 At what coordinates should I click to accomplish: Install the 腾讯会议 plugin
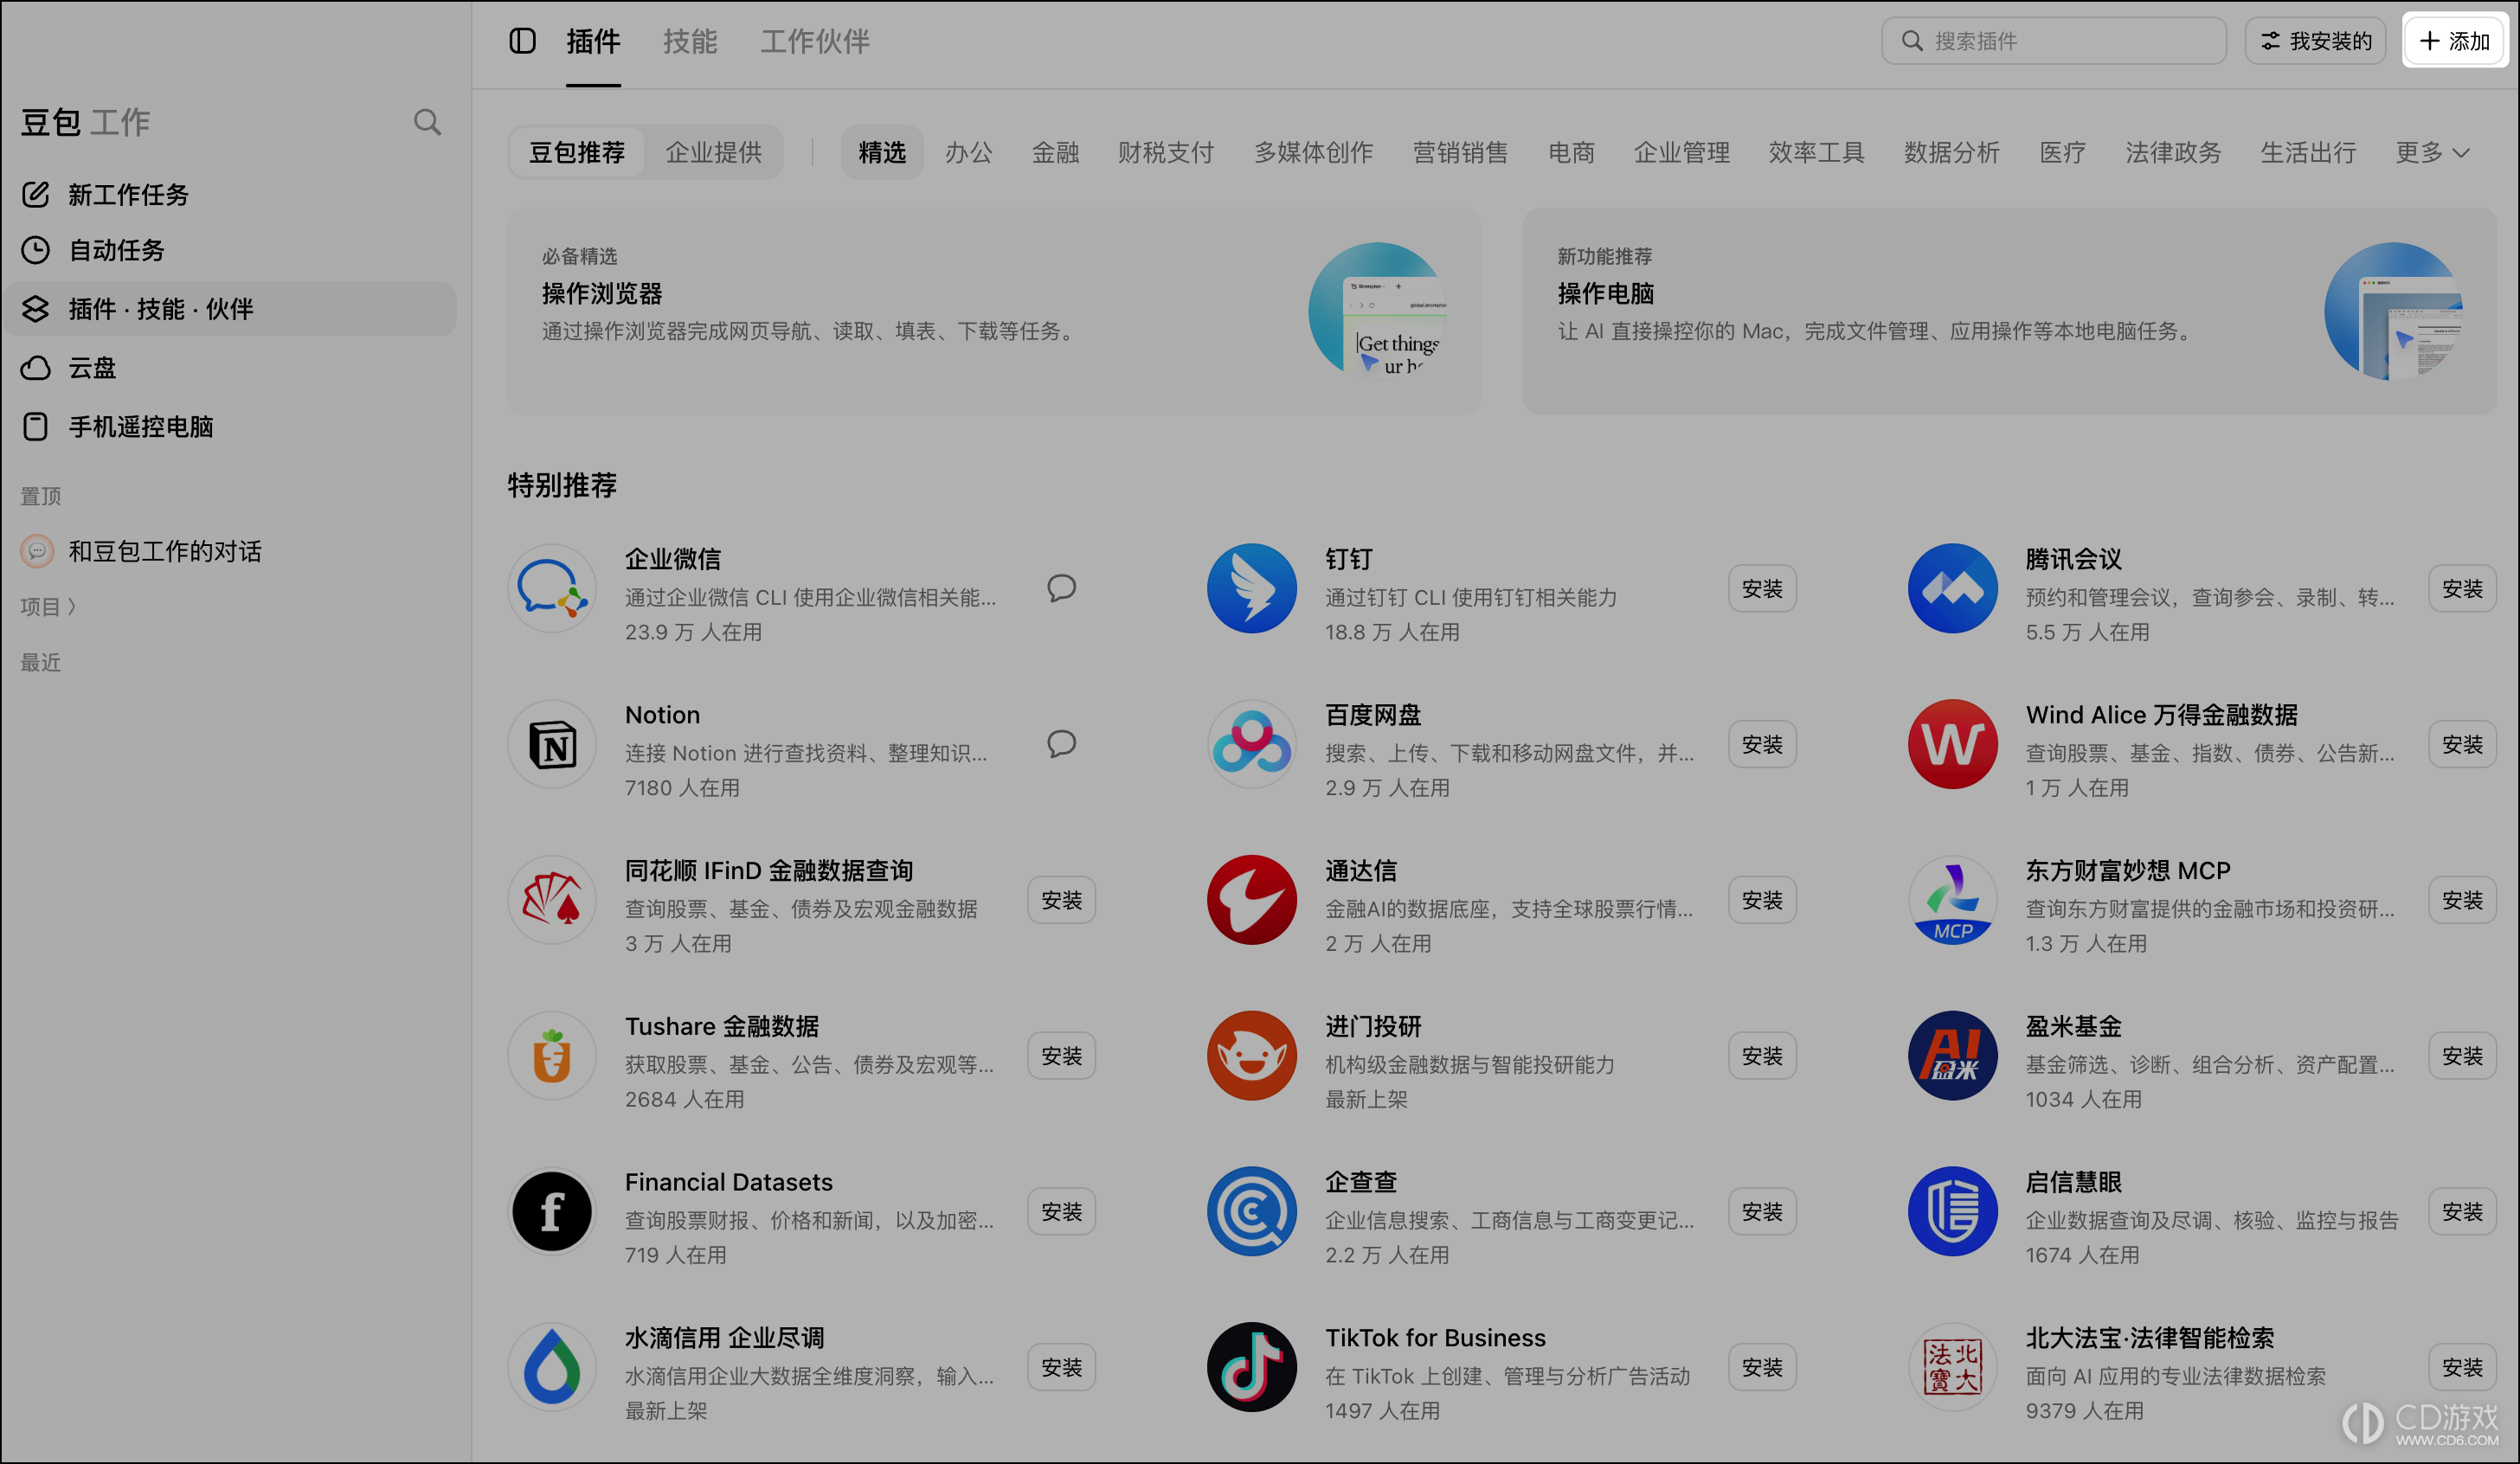2462,588
